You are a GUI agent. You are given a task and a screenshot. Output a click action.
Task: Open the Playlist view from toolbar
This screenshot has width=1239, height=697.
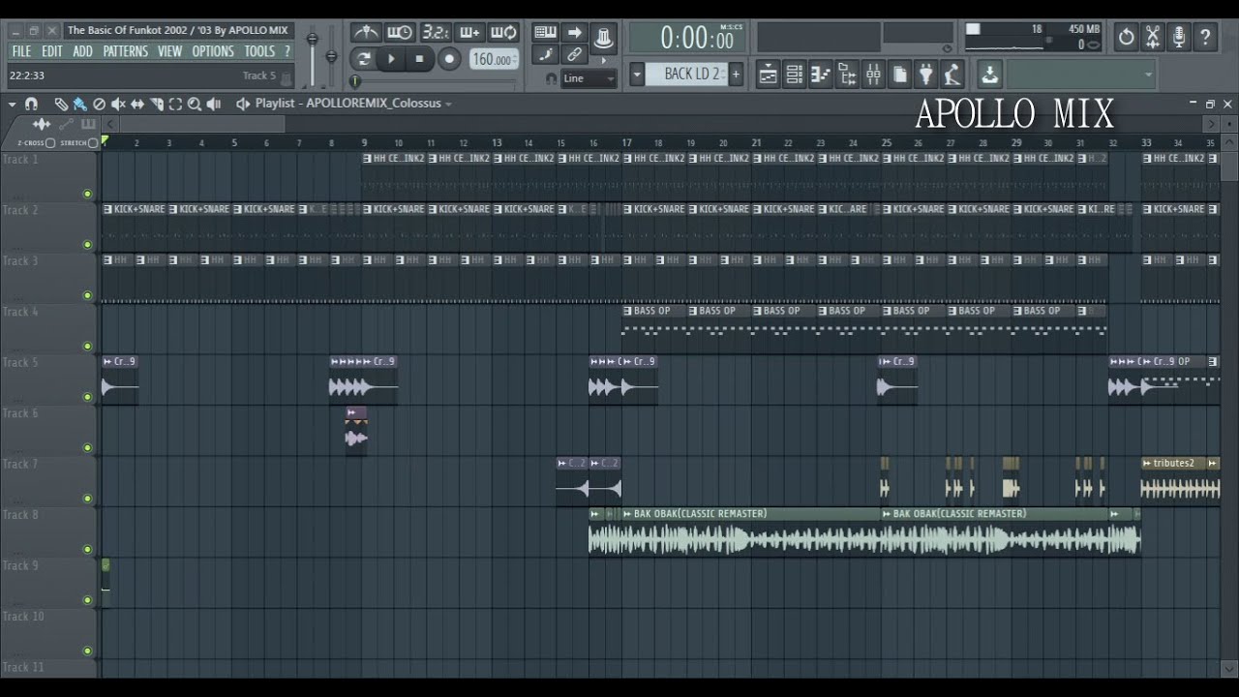click(769, 74)
